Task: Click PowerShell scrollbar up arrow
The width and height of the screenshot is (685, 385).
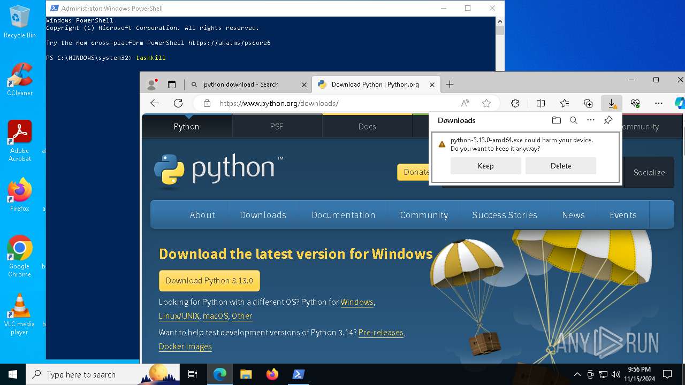Action: [x=500, y=21]
